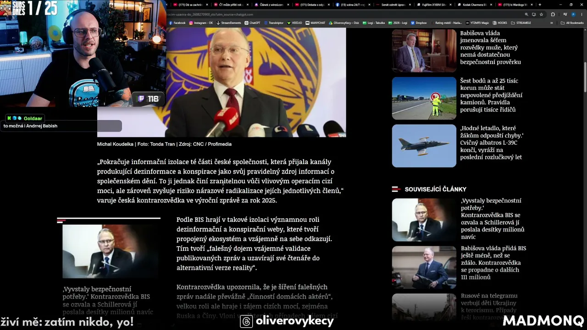The height and width of the screenshot is (330, 587).
Task: Open sidebar related article 'Vyvstaly bezpečnostní potřeby'
Action: [x=493, y=219]
